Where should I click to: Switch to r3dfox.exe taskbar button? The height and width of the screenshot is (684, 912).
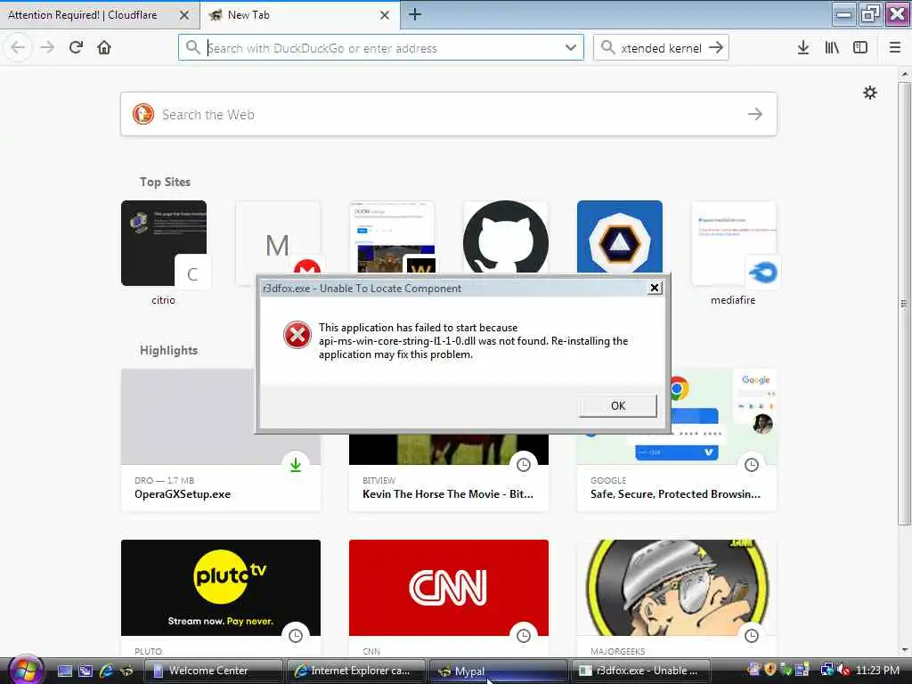point(641,671)
